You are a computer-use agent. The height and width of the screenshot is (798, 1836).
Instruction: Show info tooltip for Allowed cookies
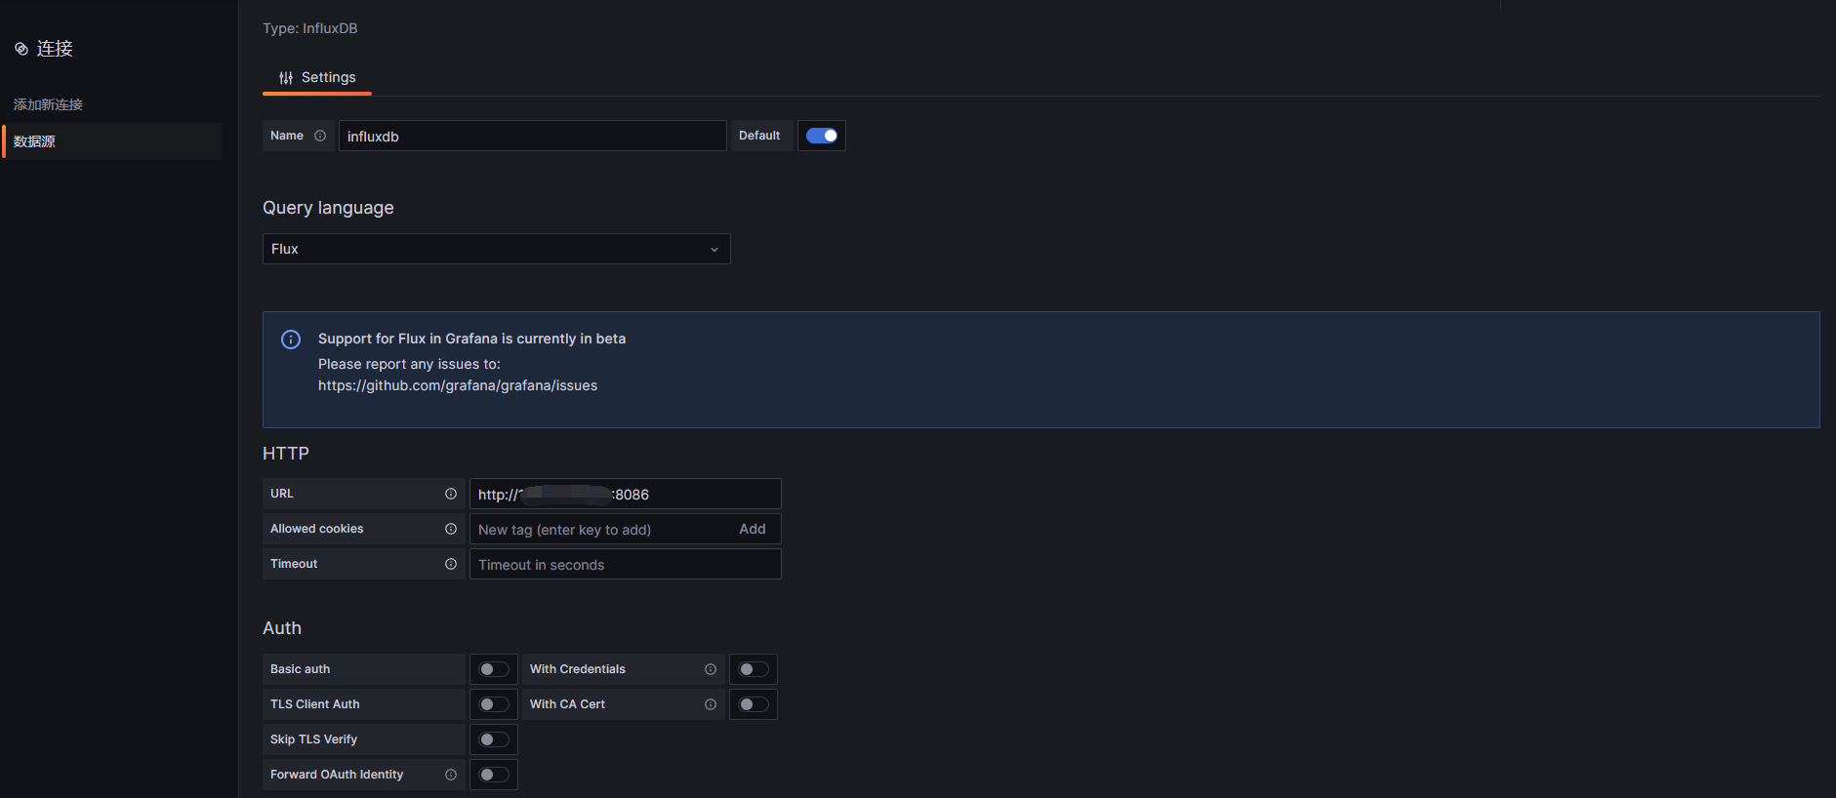click(451, 529)
